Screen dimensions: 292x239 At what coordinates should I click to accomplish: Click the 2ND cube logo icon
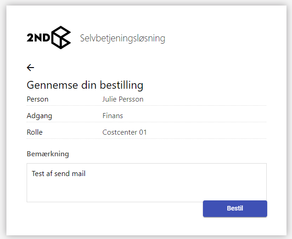pos(61,37)
